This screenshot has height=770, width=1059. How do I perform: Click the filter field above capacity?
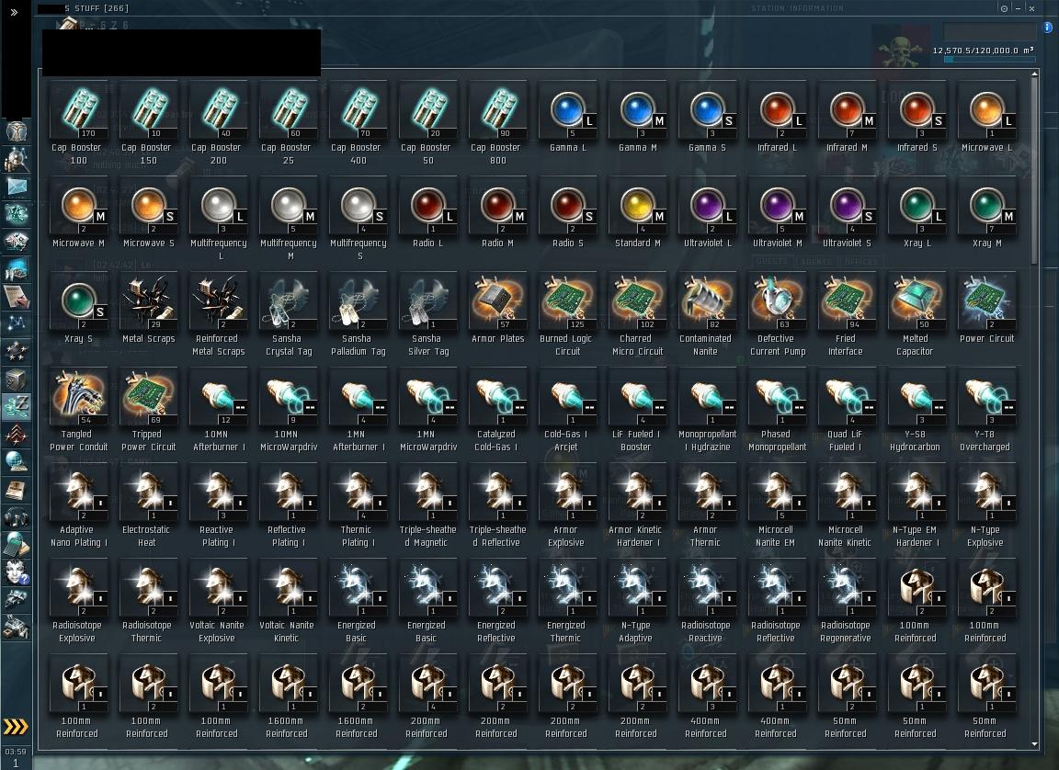[x=989, y=32]
